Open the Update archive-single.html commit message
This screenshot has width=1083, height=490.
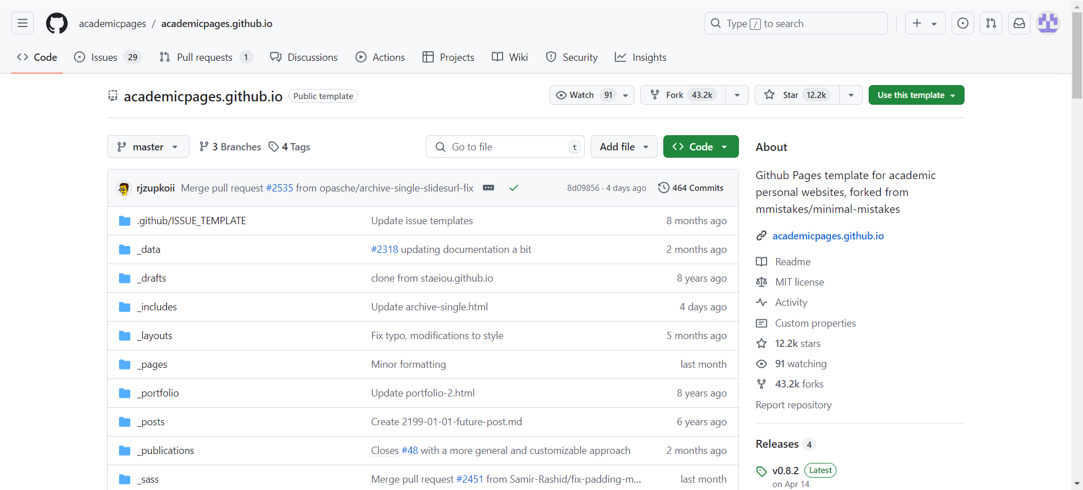coord(429,306)
